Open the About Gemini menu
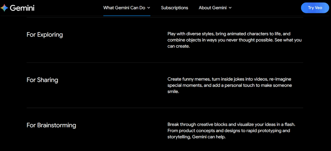The height and width of the screenshot is (151, 331). tap(212, 8)
